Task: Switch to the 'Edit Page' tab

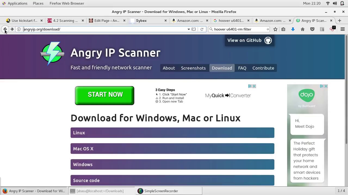Action: click(x=107, y=21)
